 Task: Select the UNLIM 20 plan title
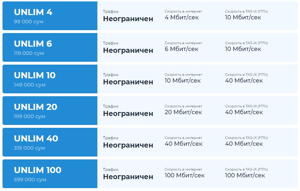point(36,107)
